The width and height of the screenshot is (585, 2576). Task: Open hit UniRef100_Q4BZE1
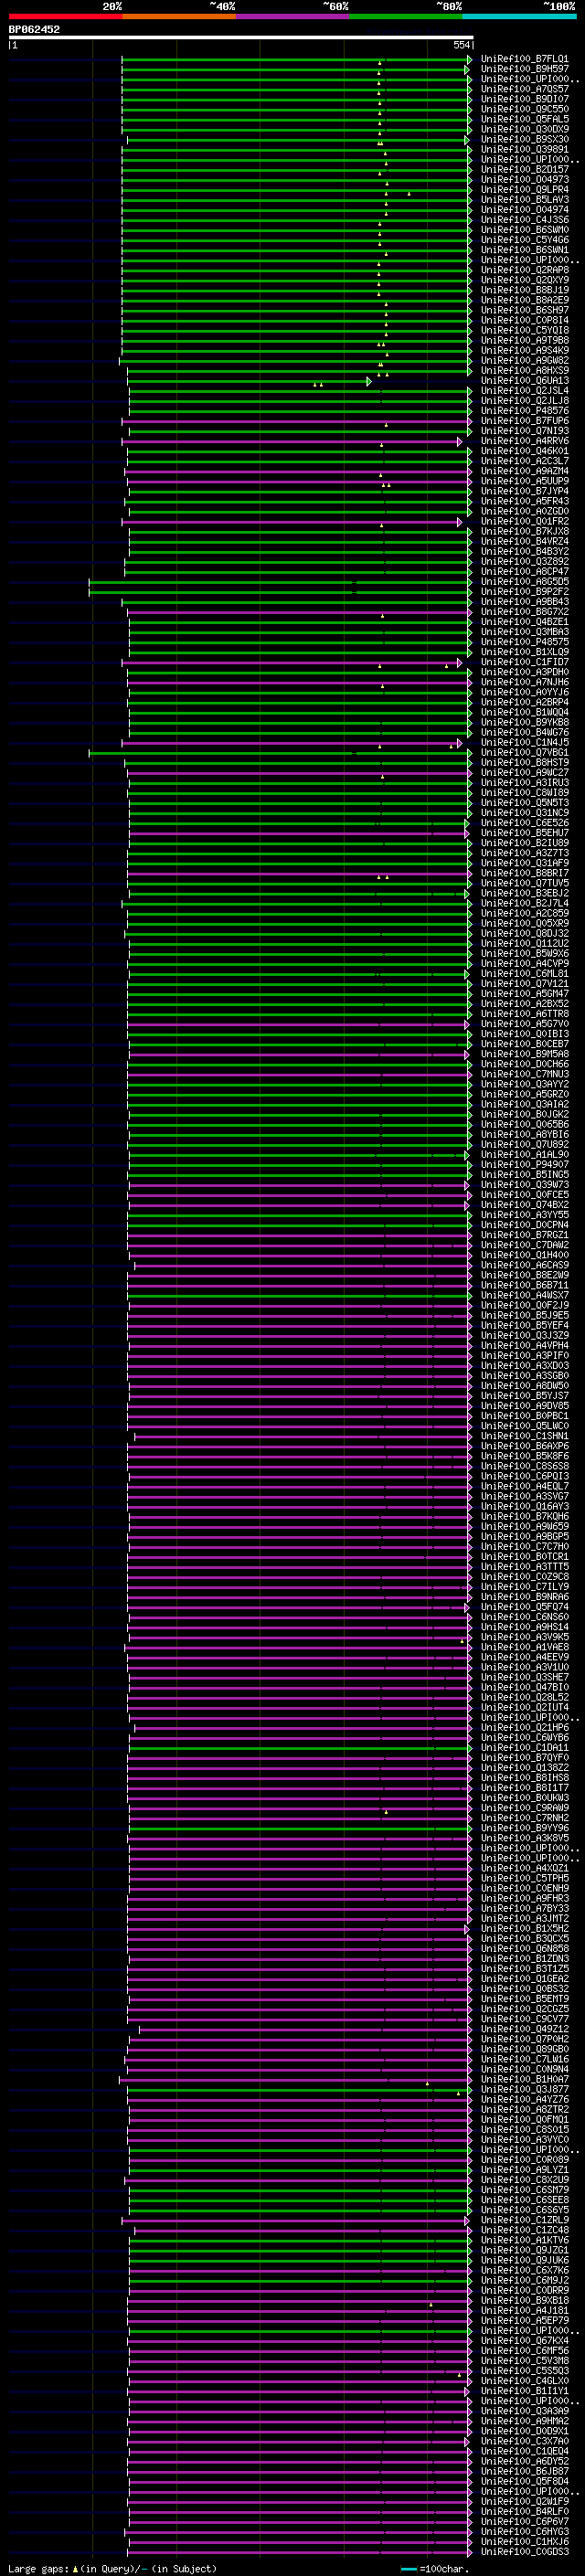524,622
